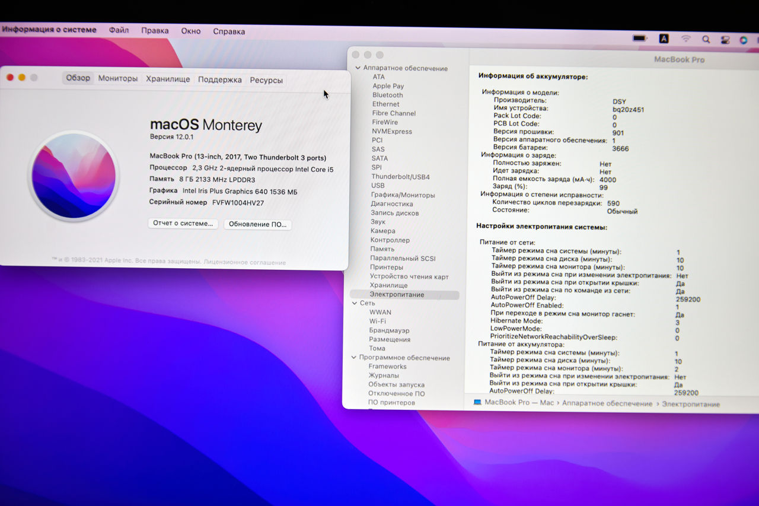Image resolution: width=759 pixels, height=506 pixels.
Task: Select Frameworks in software list
Action: click(x=388, y=367)
